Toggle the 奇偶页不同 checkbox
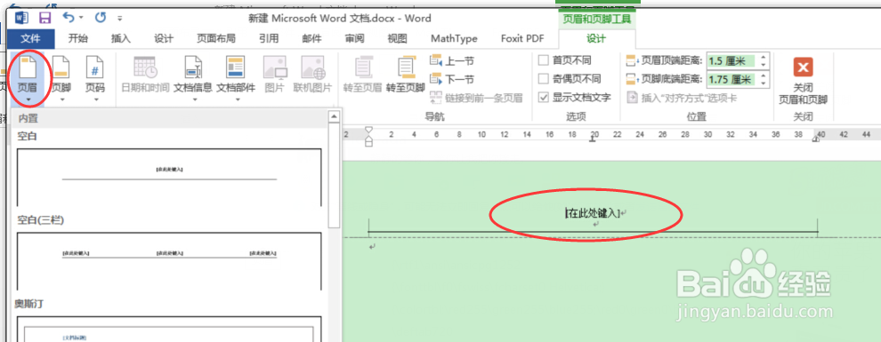The width and height of the screenshot is (881, 342). click(x=544, y=78)
